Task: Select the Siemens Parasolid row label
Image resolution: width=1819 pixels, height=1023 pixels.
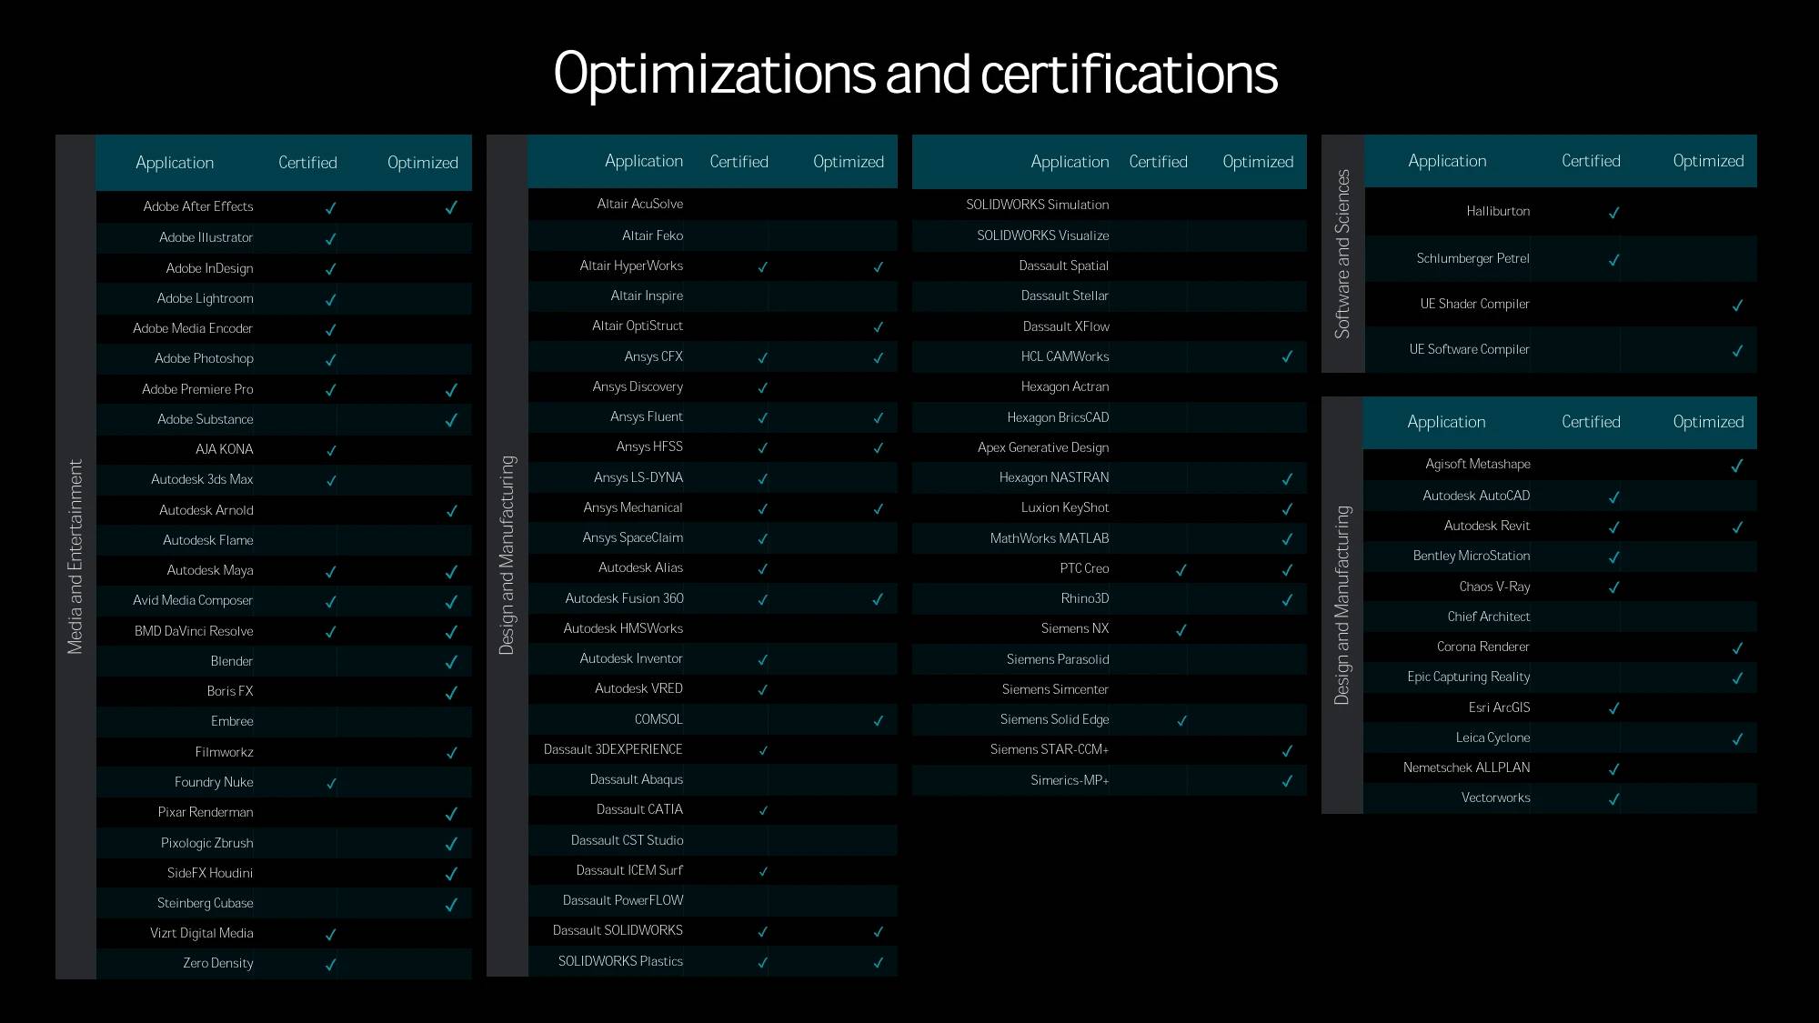Action: (1058, 659)
